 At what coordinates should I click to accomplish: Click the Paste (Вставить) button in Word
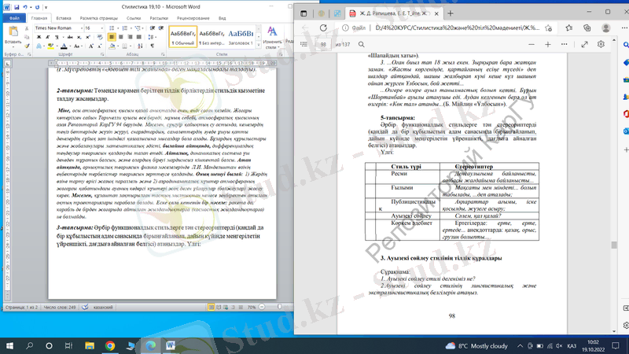13,36
